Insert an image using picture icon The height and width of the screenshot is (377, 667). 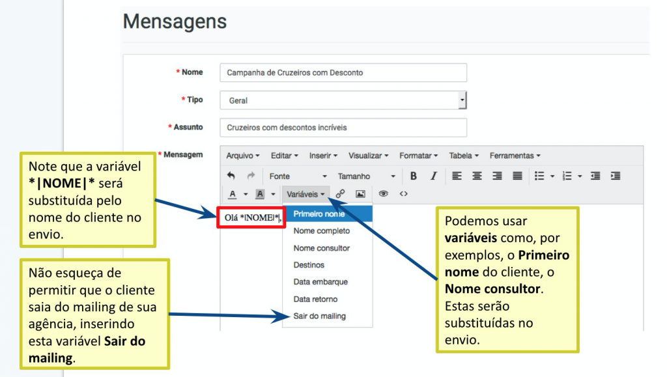[x=360, y=194]
